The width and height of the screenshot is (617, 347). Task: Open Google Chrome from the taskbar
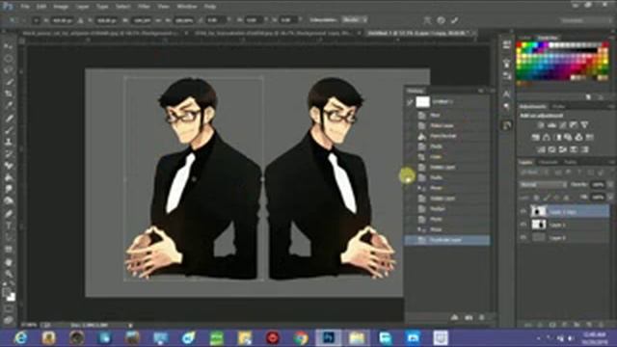(x=300, y=337)
